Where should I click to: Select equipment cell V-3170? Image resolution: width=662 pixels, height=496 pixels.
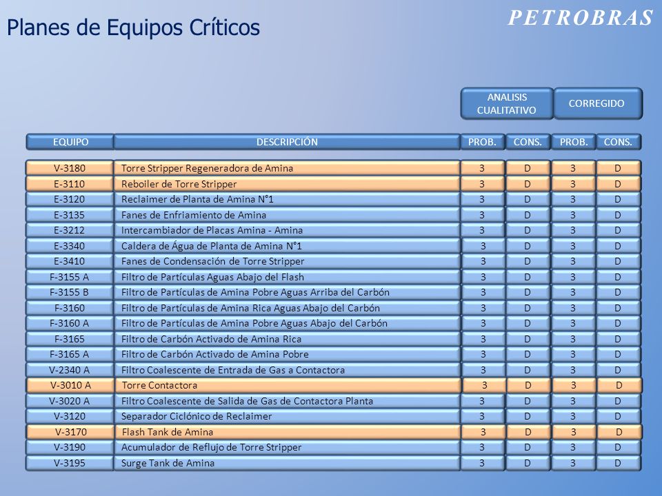tap(70, 432)
